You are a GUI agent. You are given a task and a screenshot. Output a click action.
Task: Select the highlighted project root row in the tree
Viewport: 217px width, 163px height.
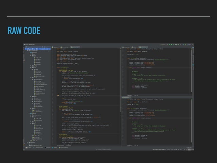click(x=38, y=49)
